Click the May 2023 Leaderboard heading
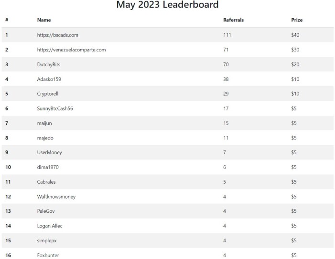The height and width of the screenshot is (259, 335). coord(167,5)
